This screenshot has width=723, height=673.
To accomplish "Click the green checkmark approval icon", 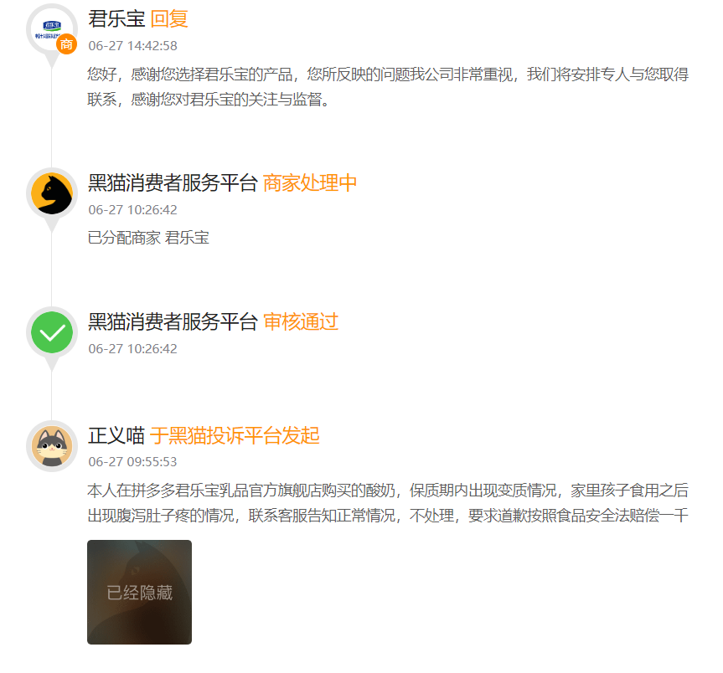I will pos(52,332).
